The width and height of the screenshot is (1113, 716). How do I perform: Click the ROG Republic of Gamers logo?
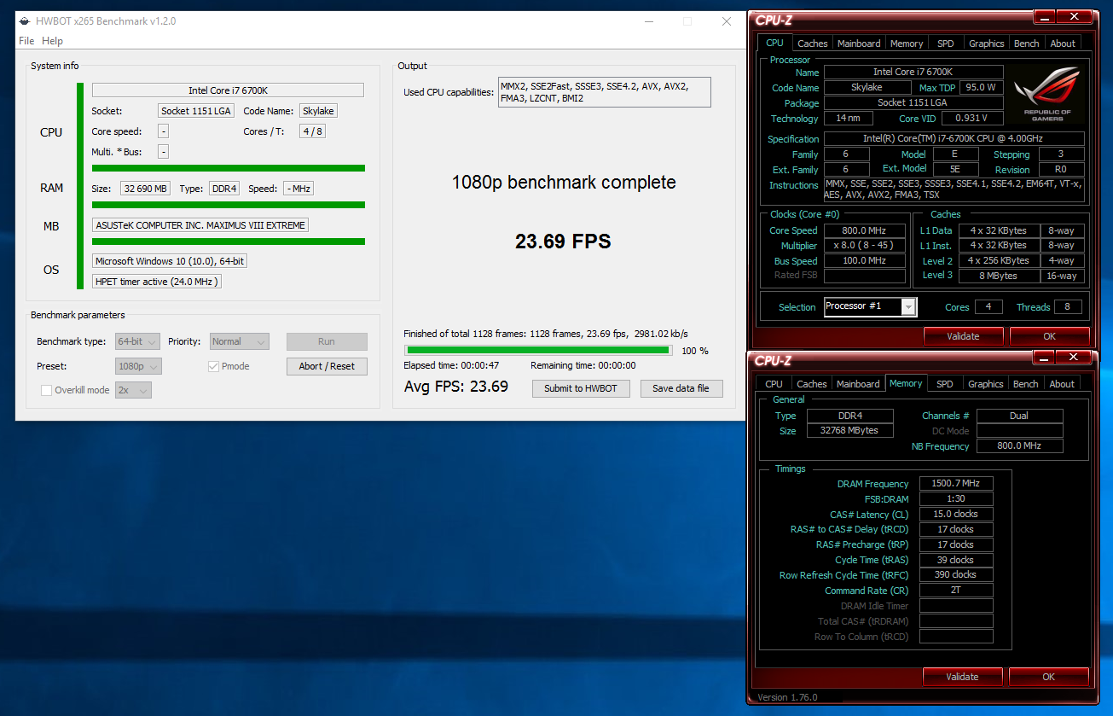coord(1047,94)
